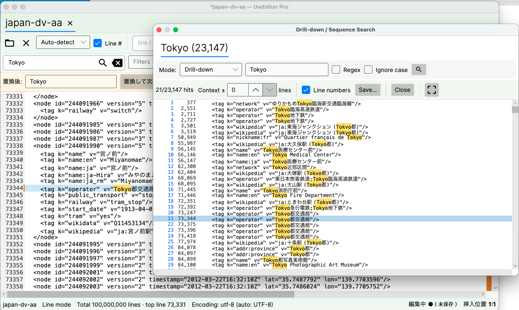Screen dimensions: 519x310
Task: Click the results scrollbar down arrow
Action: click(x=515, y=266)
